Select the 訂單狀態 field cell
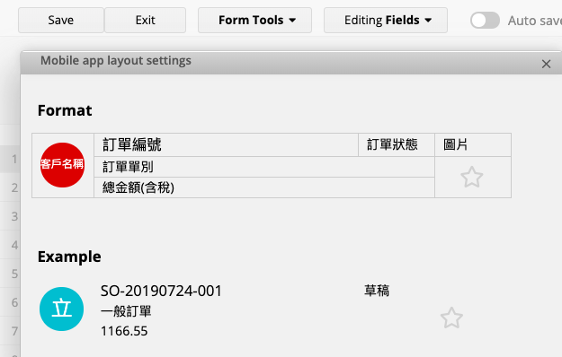 tap(397, 144)
